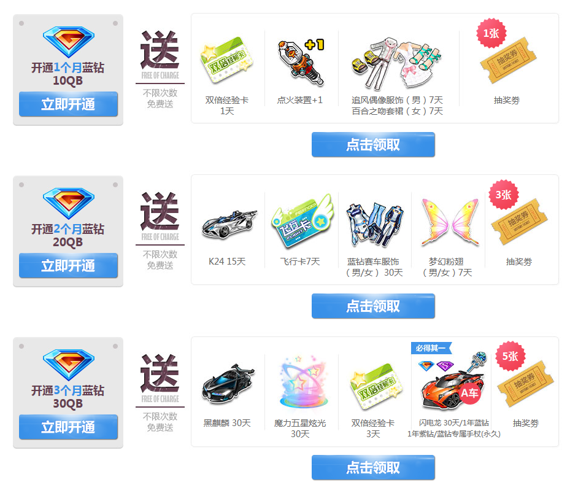Click 点击领取 under the third reward row
This screenshot has width=570, height=485.
tap(373, 467)
